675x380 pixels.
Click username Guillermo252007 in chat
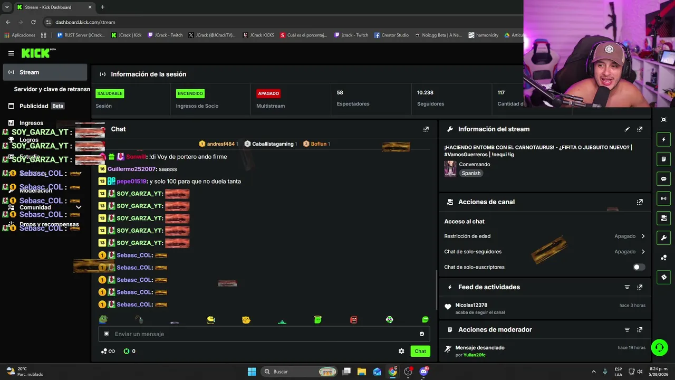pyautogui.click(x=131, y=169)
